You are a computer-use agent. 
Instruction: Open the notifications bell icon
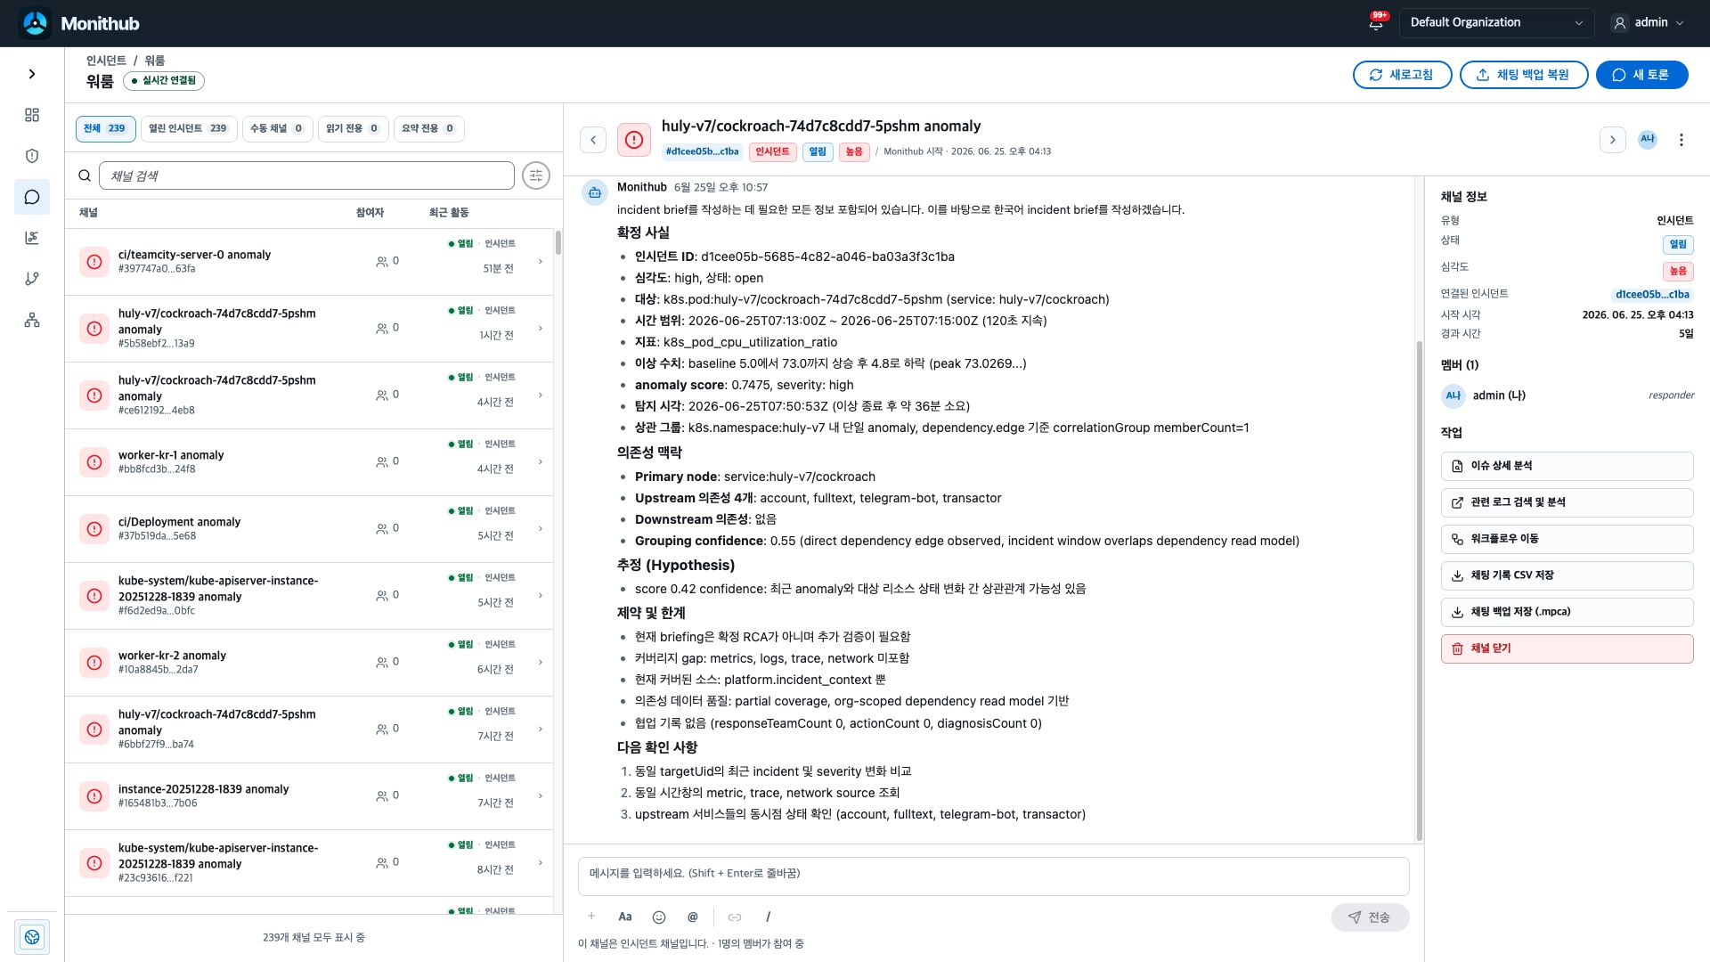(x=1376, y=23)
